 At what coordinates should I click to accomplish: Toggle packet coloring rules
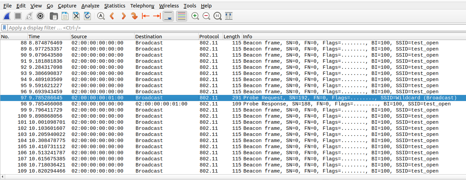click(182, 16)
